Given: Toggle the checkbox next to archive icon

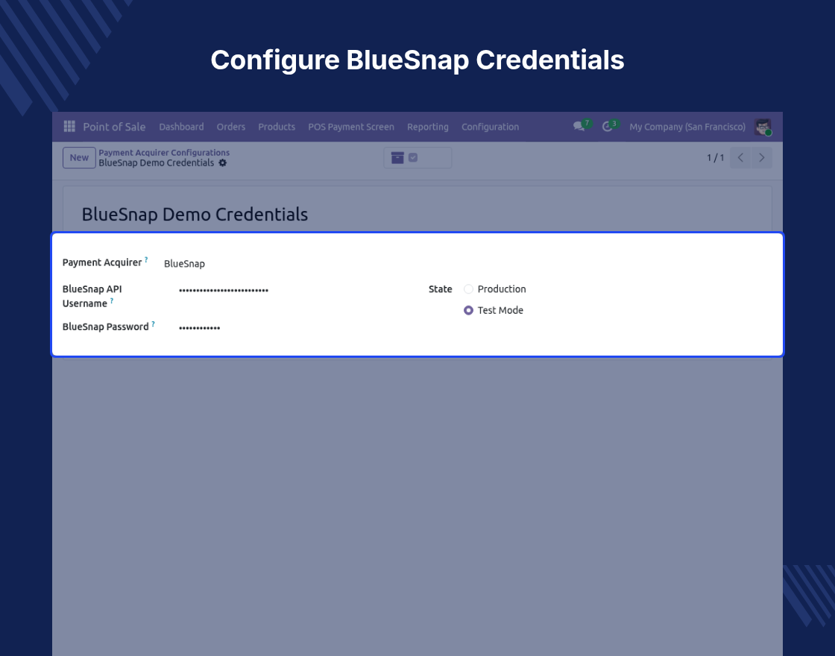Looking at the screenshot, I should (x=413, y=157).
